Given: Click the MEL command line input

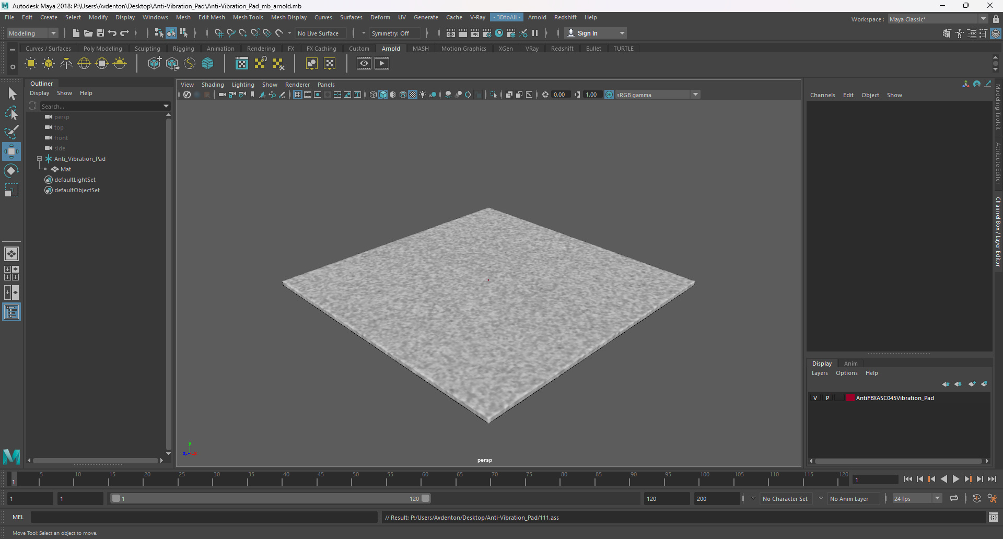Looking at the screenshot, I should click(x=204, y=517).
